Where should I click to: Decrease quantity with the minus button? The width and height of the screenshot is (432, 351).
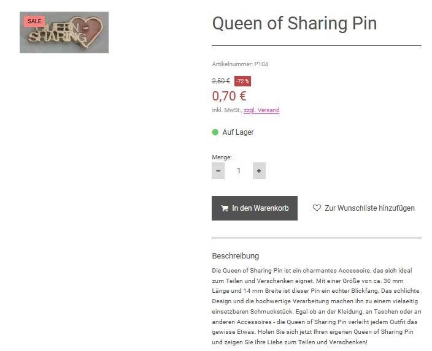[218, 171]
